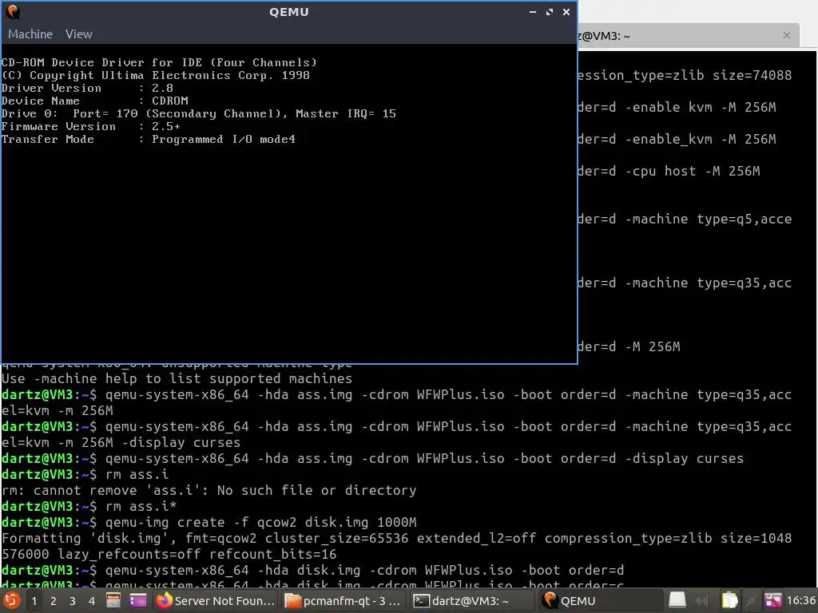Click 'CD-ROM Device Driver for IDE' heading
The width and height of the screenshot is (818, 613).
(x=159, y=62)
